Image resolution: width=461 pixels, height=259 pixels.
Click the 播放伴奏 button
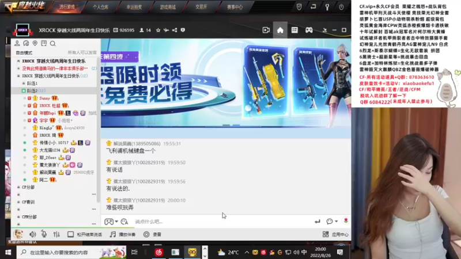coord(123,234)
